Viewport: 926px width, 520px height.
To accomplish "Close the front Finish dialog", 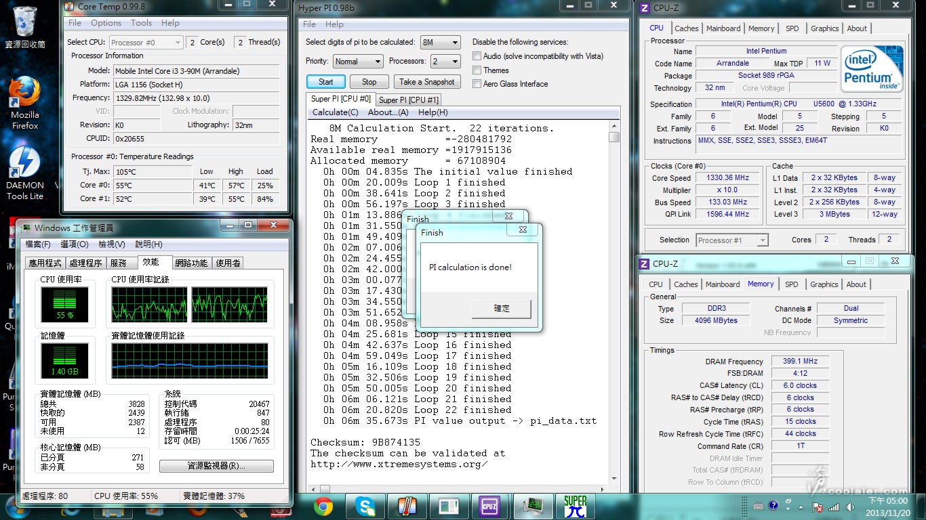I will [x=523, y=230].
